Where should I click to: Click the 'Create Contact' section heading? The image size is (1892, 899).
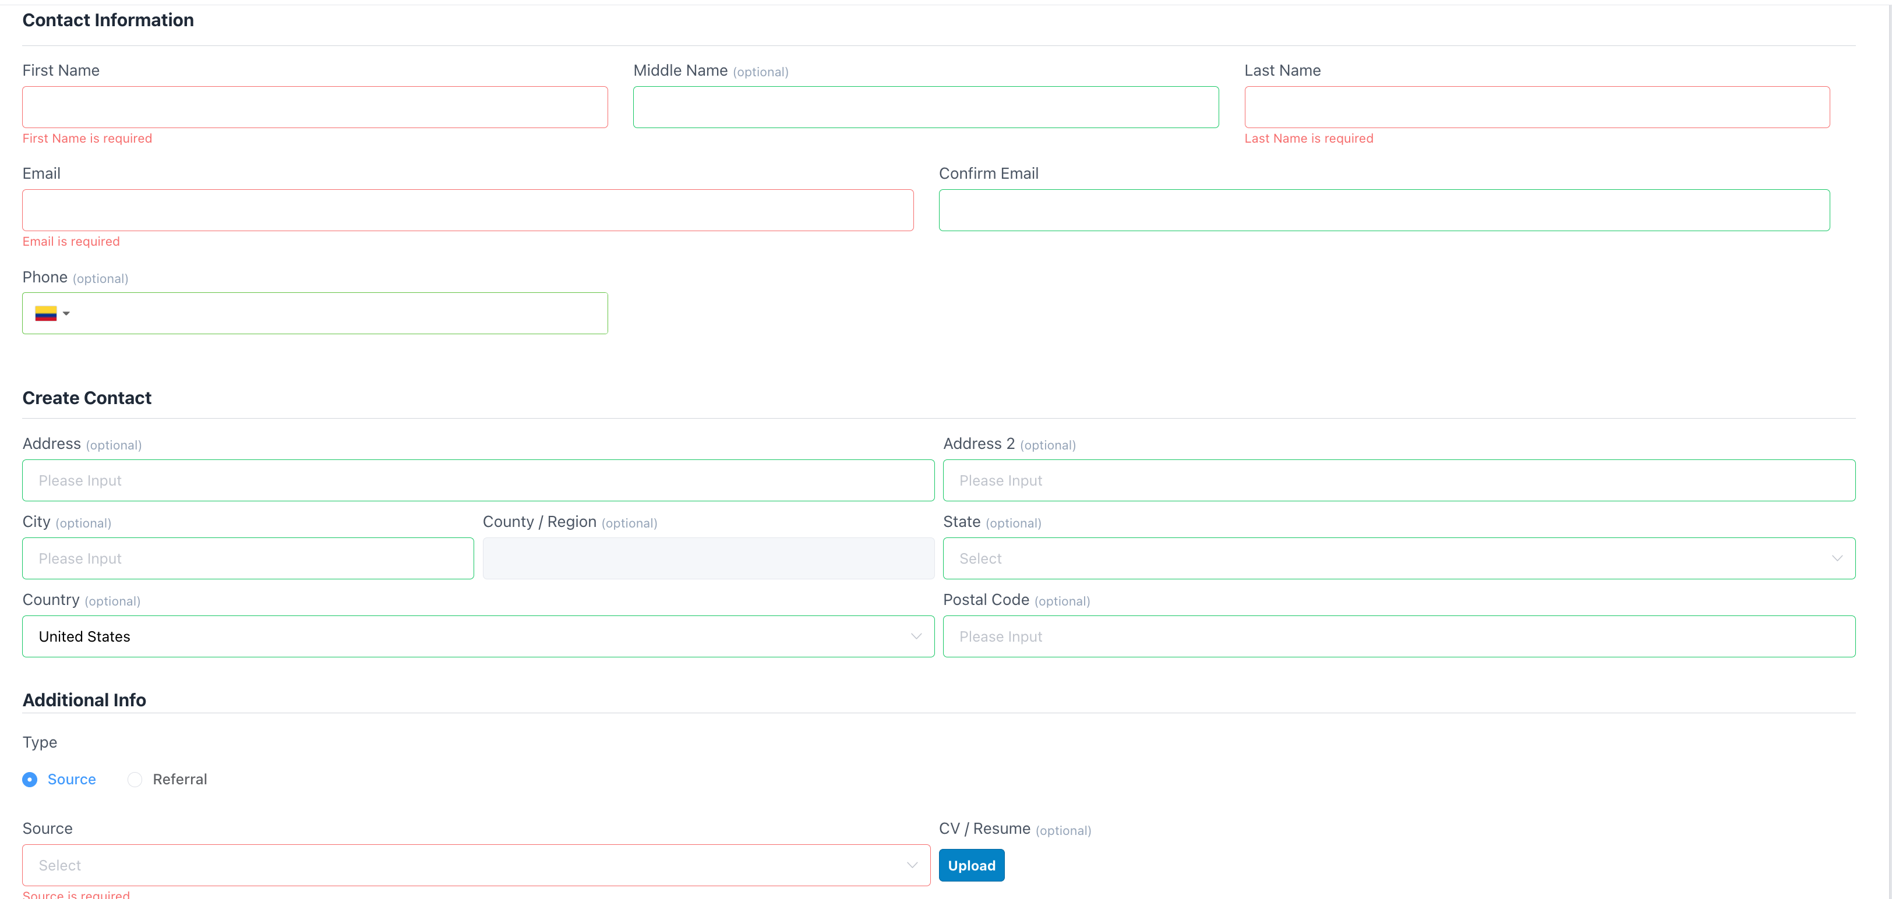87,398
